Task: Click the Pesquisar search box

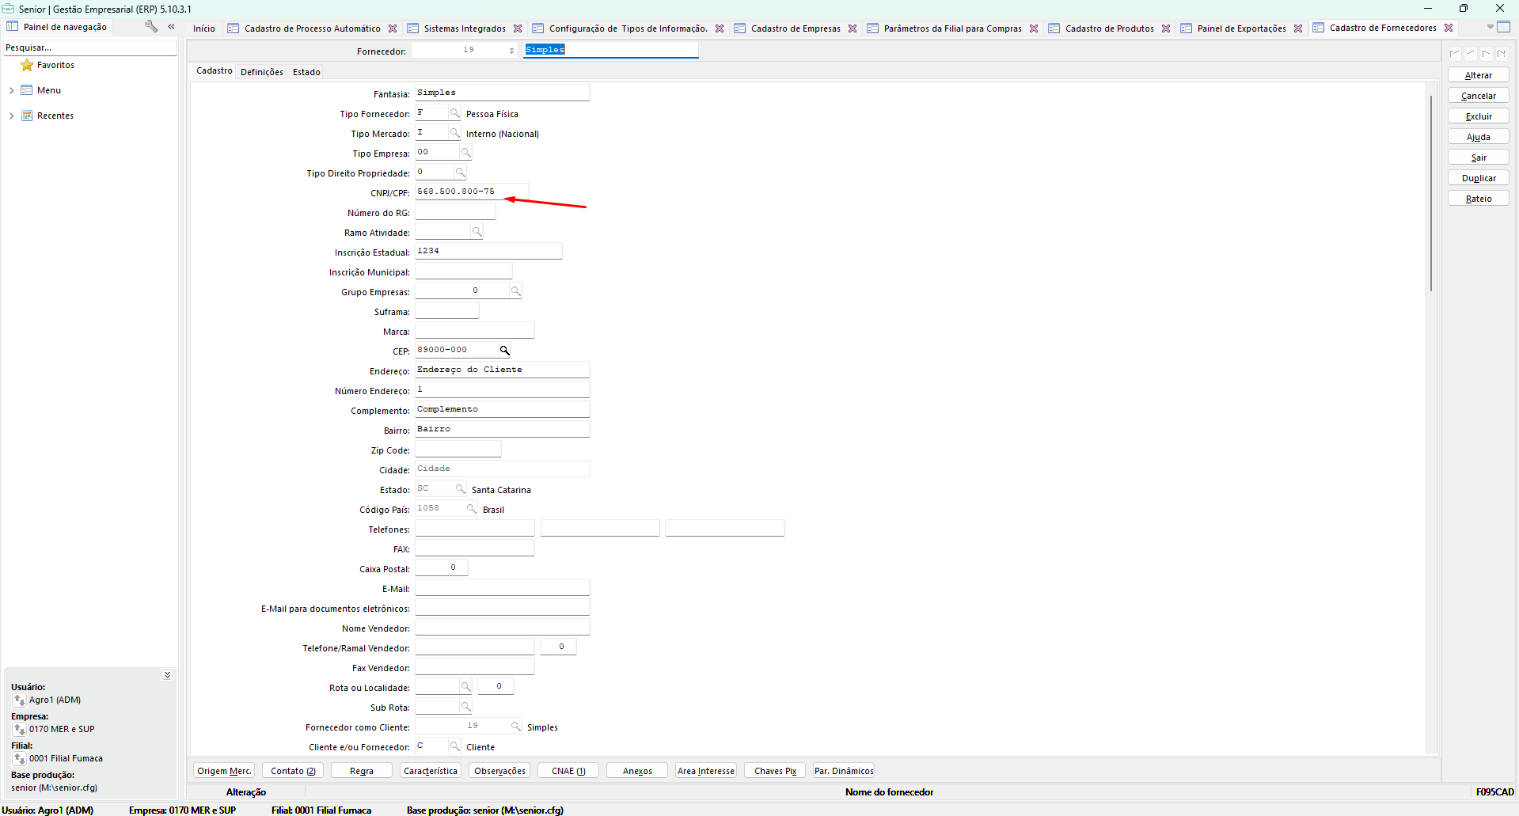Action: (89, 47)
